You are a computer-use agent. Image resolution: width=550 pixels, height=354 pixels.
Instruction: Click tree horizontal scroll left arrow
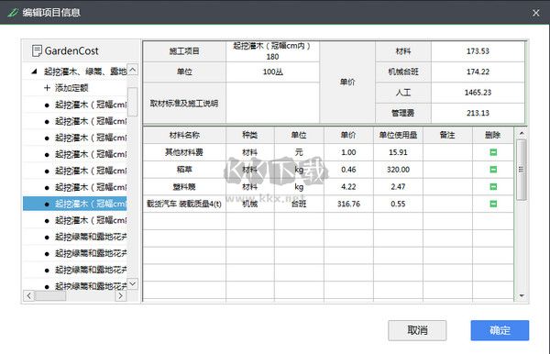(28, 295)
